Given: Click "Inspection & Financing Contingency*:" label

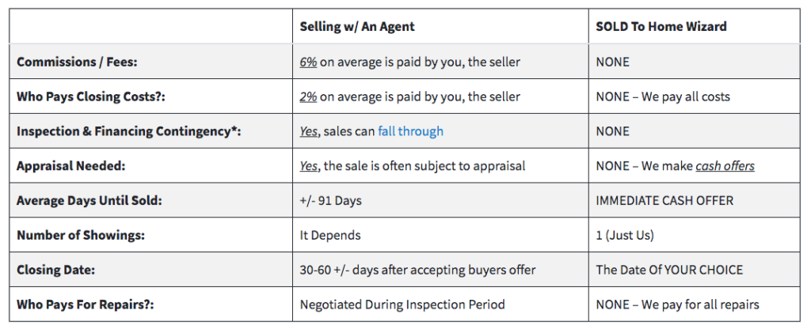Looking at the screenshot, I should click(x=129, y=131).
